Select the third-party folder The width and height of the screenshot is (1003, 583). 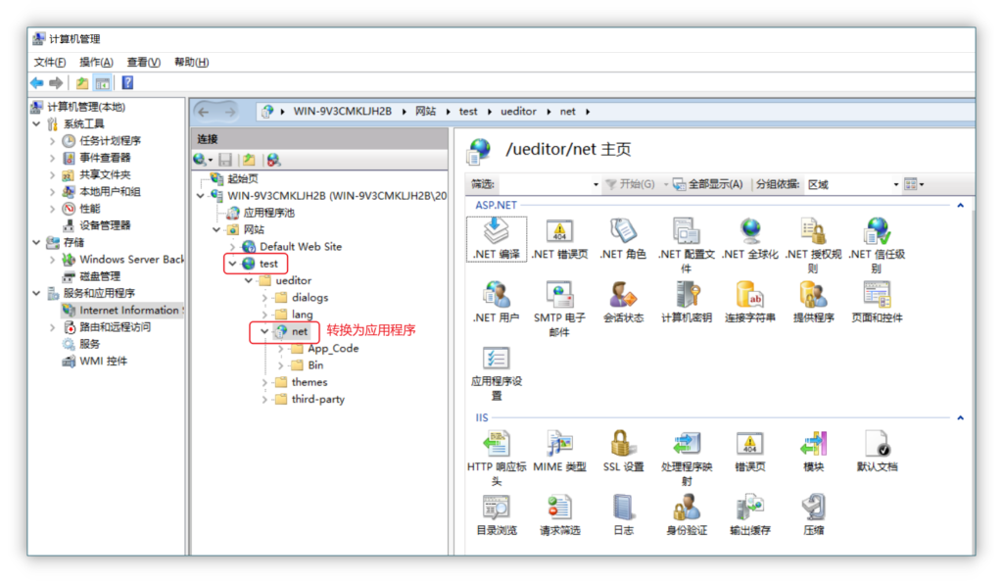(x=318, y=400)
